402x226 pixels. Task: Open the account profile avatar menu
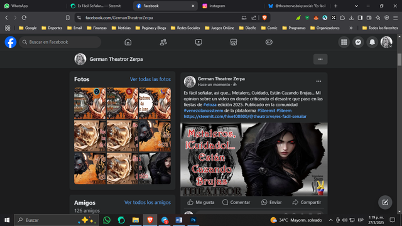pyautogui.click(x=386, y=42)
